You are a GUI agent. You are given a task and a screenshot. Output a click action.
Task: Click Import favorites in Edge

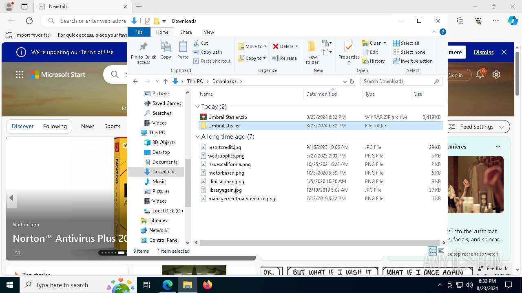click(28, 35)
